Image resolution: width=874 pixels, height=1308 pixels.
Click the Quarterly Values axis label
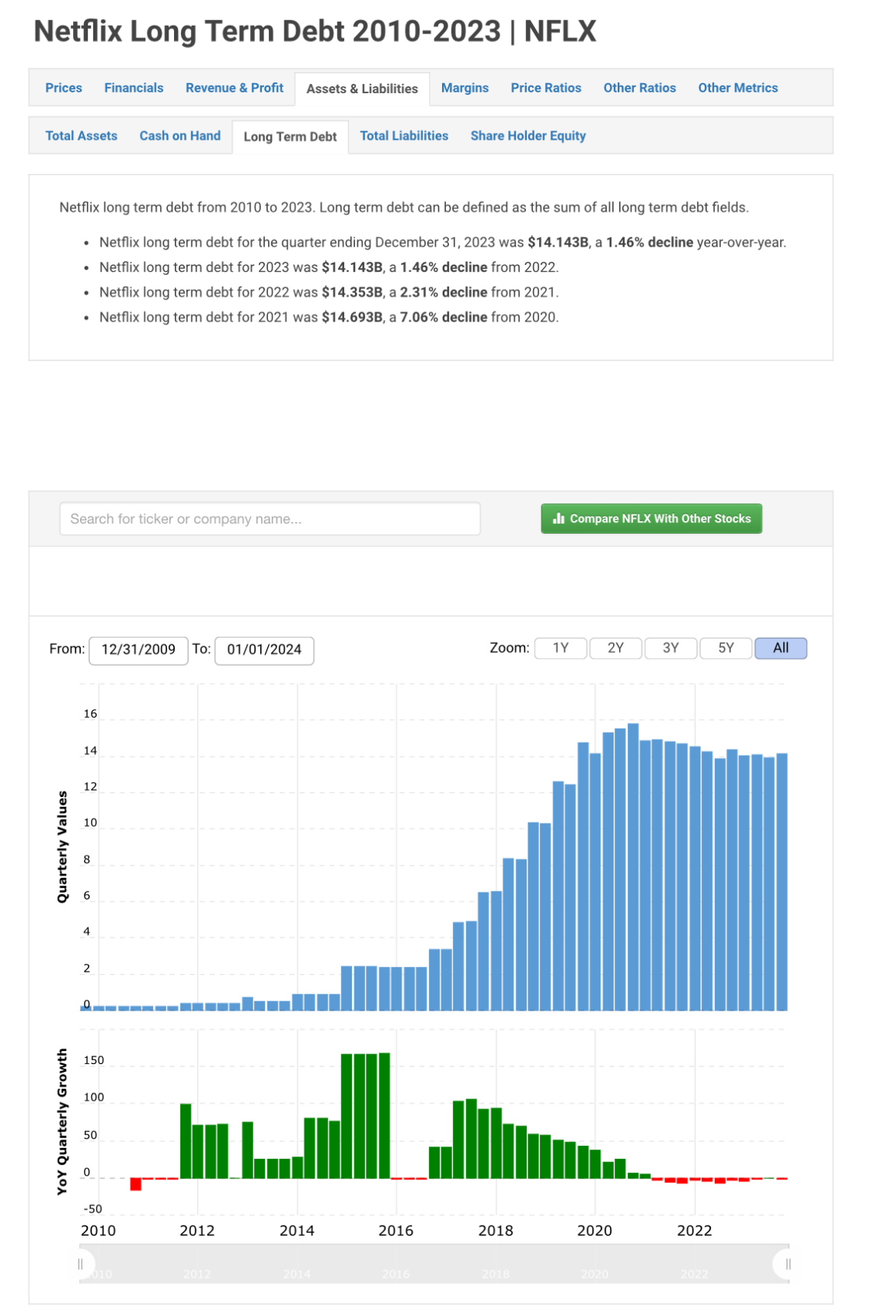pyautogui.click(x=63, y=847)
